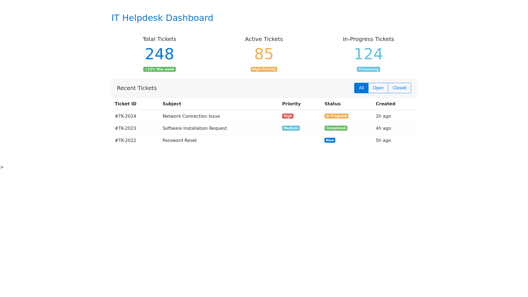This screenshot has height=297, width=528.
Task: Click the blue New status badge
Action: tap(330, 140)
